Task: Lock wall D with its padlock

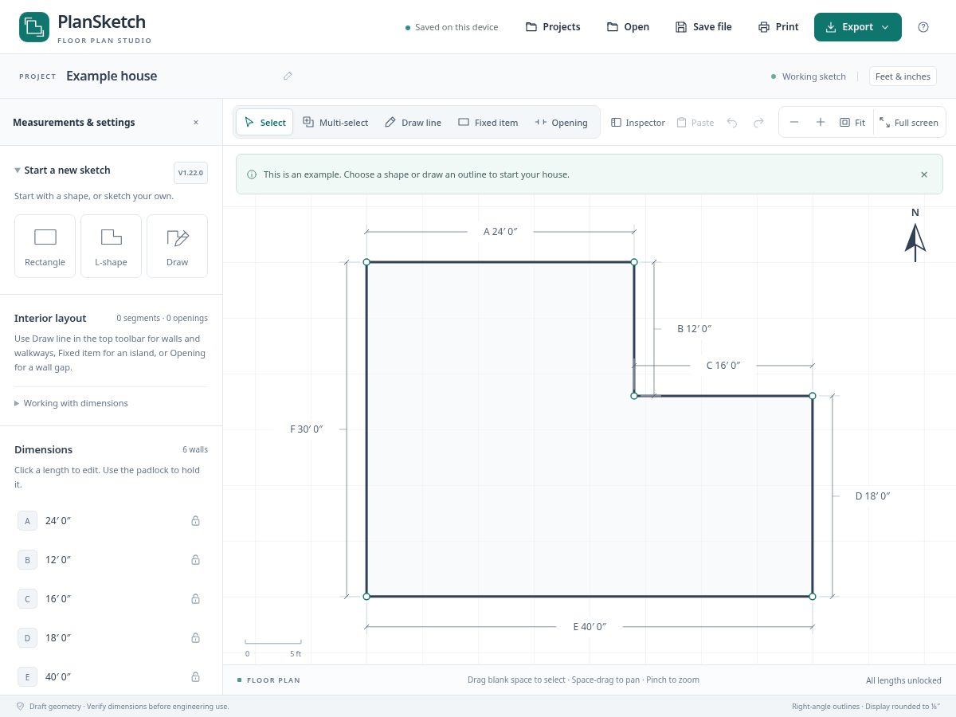Action: click(195, 638)
